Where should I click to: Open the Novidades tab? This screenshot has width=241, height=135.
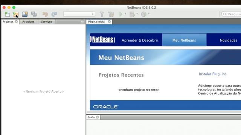point(229,40)
